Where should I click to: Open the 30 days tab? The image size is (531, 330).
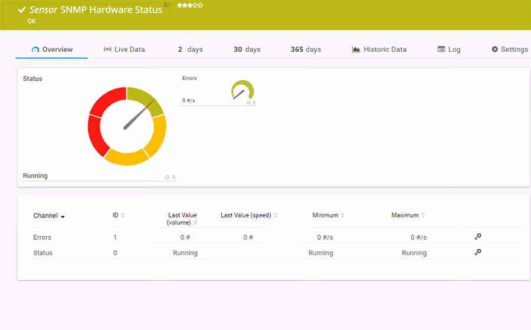(x=247, y=49)
